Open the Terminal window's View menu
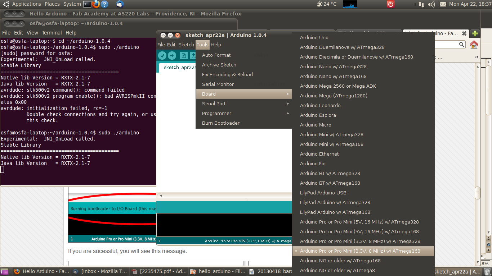Viewport: 492px width, 276px height. pos(32,32)
